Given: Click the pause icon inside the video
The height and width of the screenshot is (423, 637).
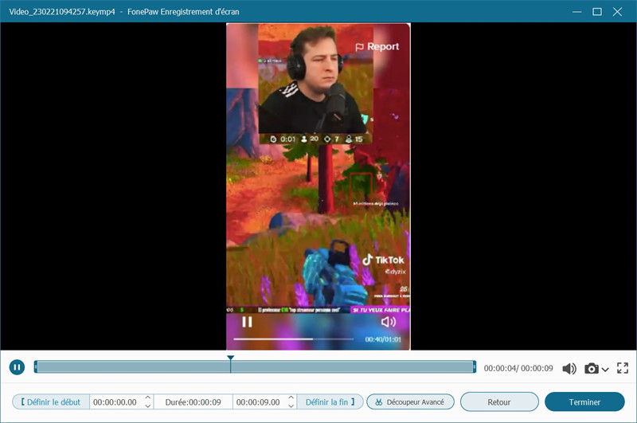Looking at the screenshot, I should (247, 322).
